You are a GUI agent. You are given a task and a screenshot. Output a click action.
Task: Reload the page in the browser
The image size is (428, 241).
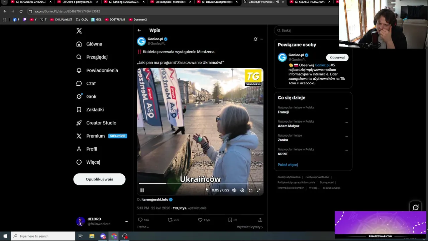21,11
